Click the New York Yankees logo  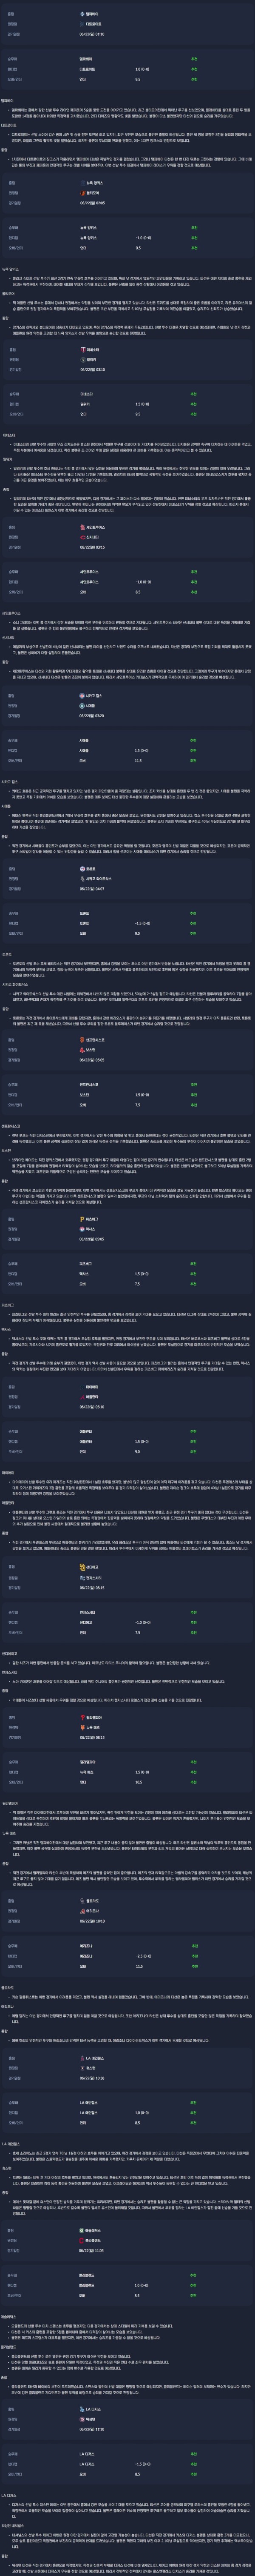click(83, 183)
